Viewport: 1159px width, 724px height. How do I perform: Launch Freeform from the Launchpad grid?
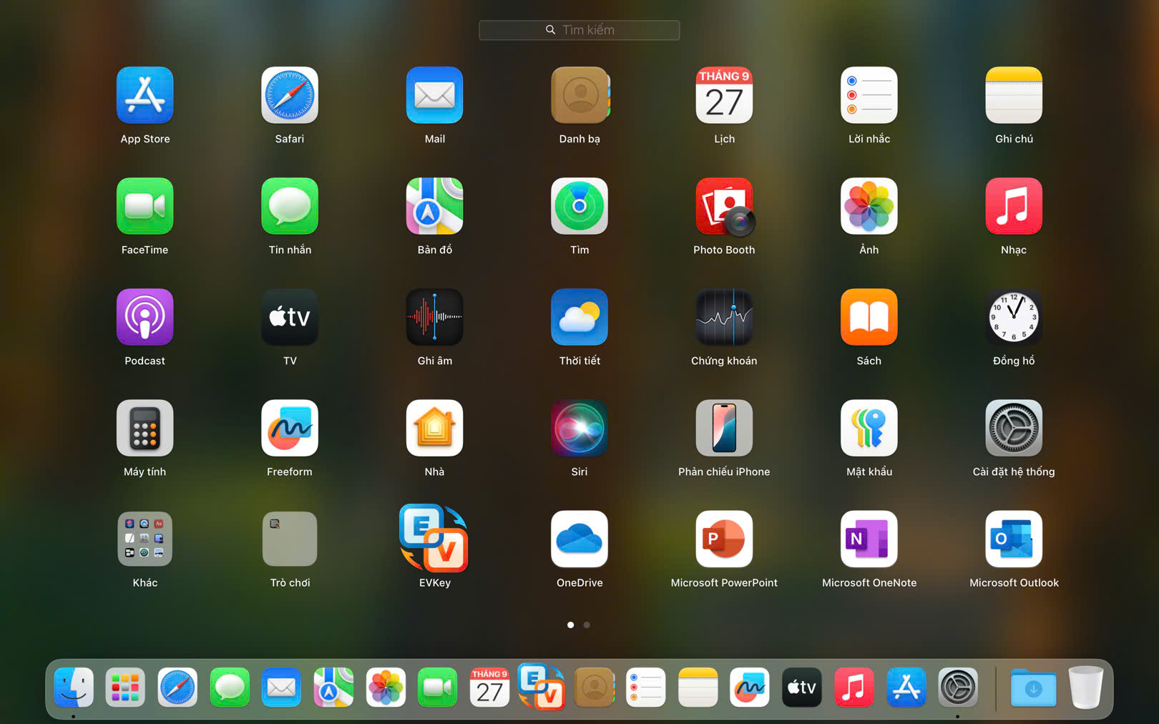(x=290, y=429)
